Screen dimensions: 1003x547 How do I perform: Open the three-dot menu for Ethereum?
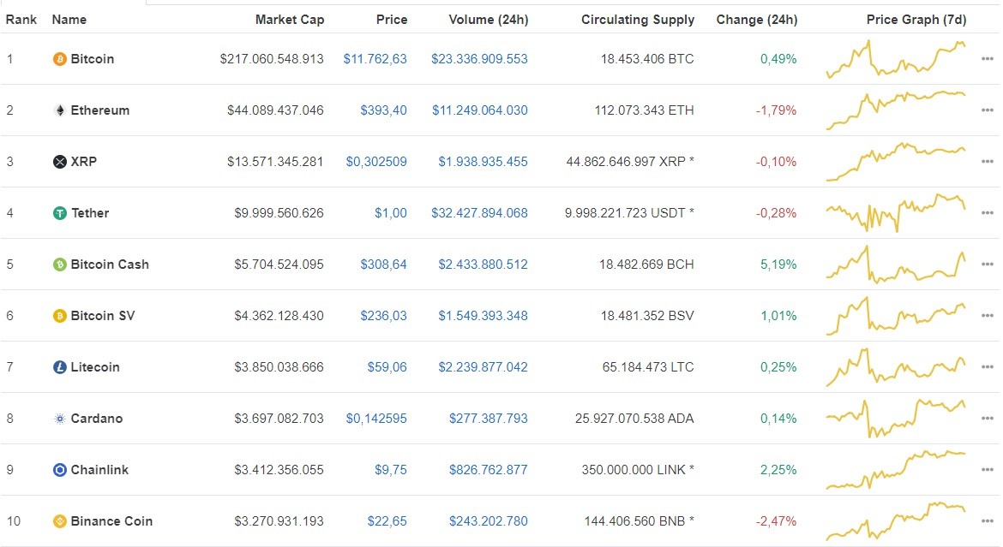(987, 110)
